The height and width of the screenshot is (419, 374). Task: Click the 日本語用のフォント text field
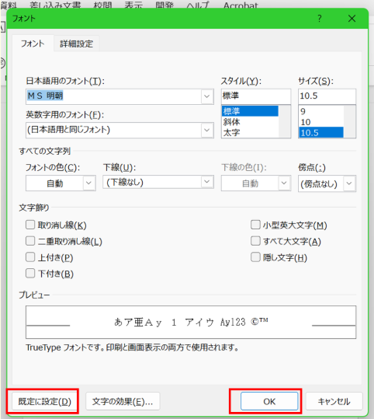click(113, 96)
